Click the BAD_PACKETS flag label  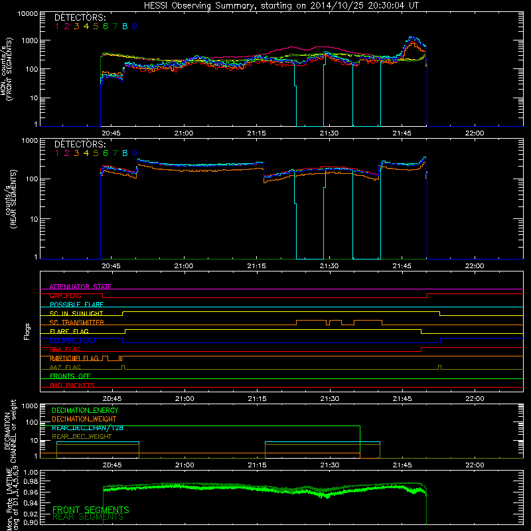[72, 385]
